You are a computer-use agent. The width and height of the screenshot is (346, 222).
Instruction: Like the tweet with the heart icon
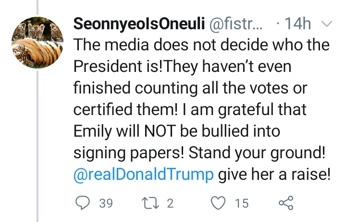click(x=218, y=203)
